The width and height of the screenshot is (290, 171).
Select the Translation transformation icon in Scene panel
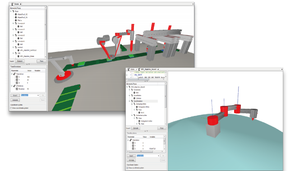14,74
